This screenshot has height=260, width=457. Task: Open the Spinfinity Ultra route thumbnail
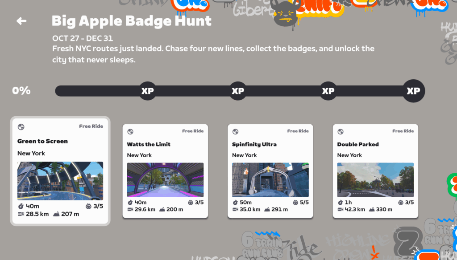click(x=270, y=180)
